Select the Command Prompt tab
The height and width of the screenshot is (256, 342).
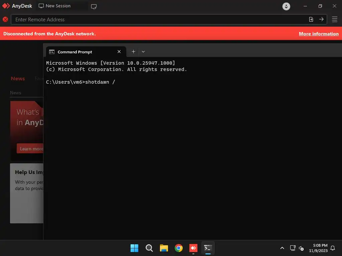pos(86,52)
